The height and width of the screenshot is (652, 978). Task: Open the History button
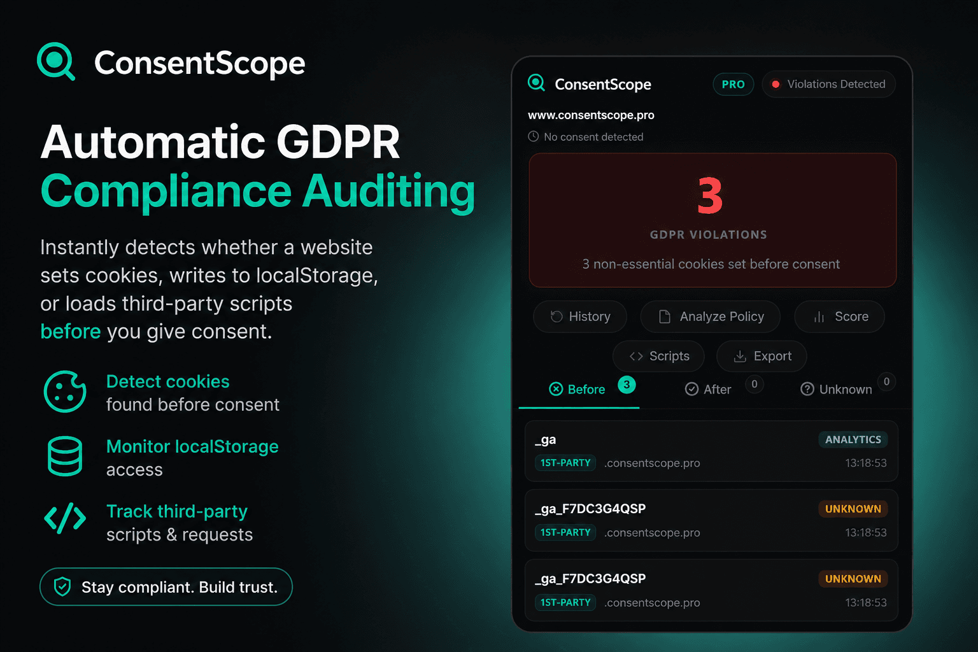580,316
